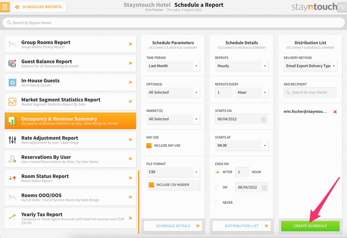
Task: Open the Market(s) All Selected dropdown
Action: (173, 119)
